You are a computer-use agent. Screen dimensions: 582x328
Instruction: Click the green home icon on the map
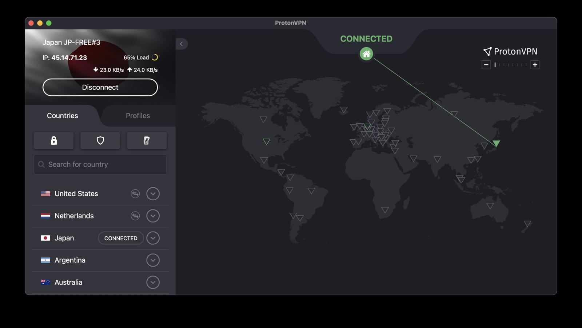[x=366, y=54]
